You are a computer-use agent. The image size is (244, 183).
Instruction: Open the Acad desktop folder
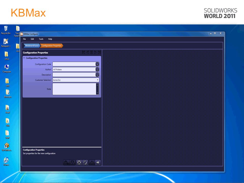pos(7,109)
